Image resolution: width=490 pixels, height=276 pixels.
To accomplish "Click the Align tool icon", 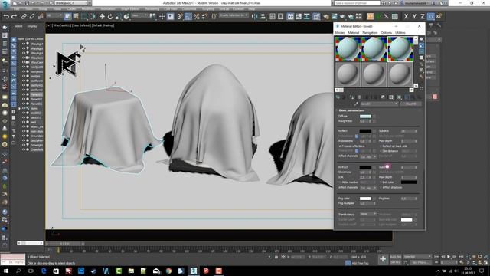I will [263, 17].
